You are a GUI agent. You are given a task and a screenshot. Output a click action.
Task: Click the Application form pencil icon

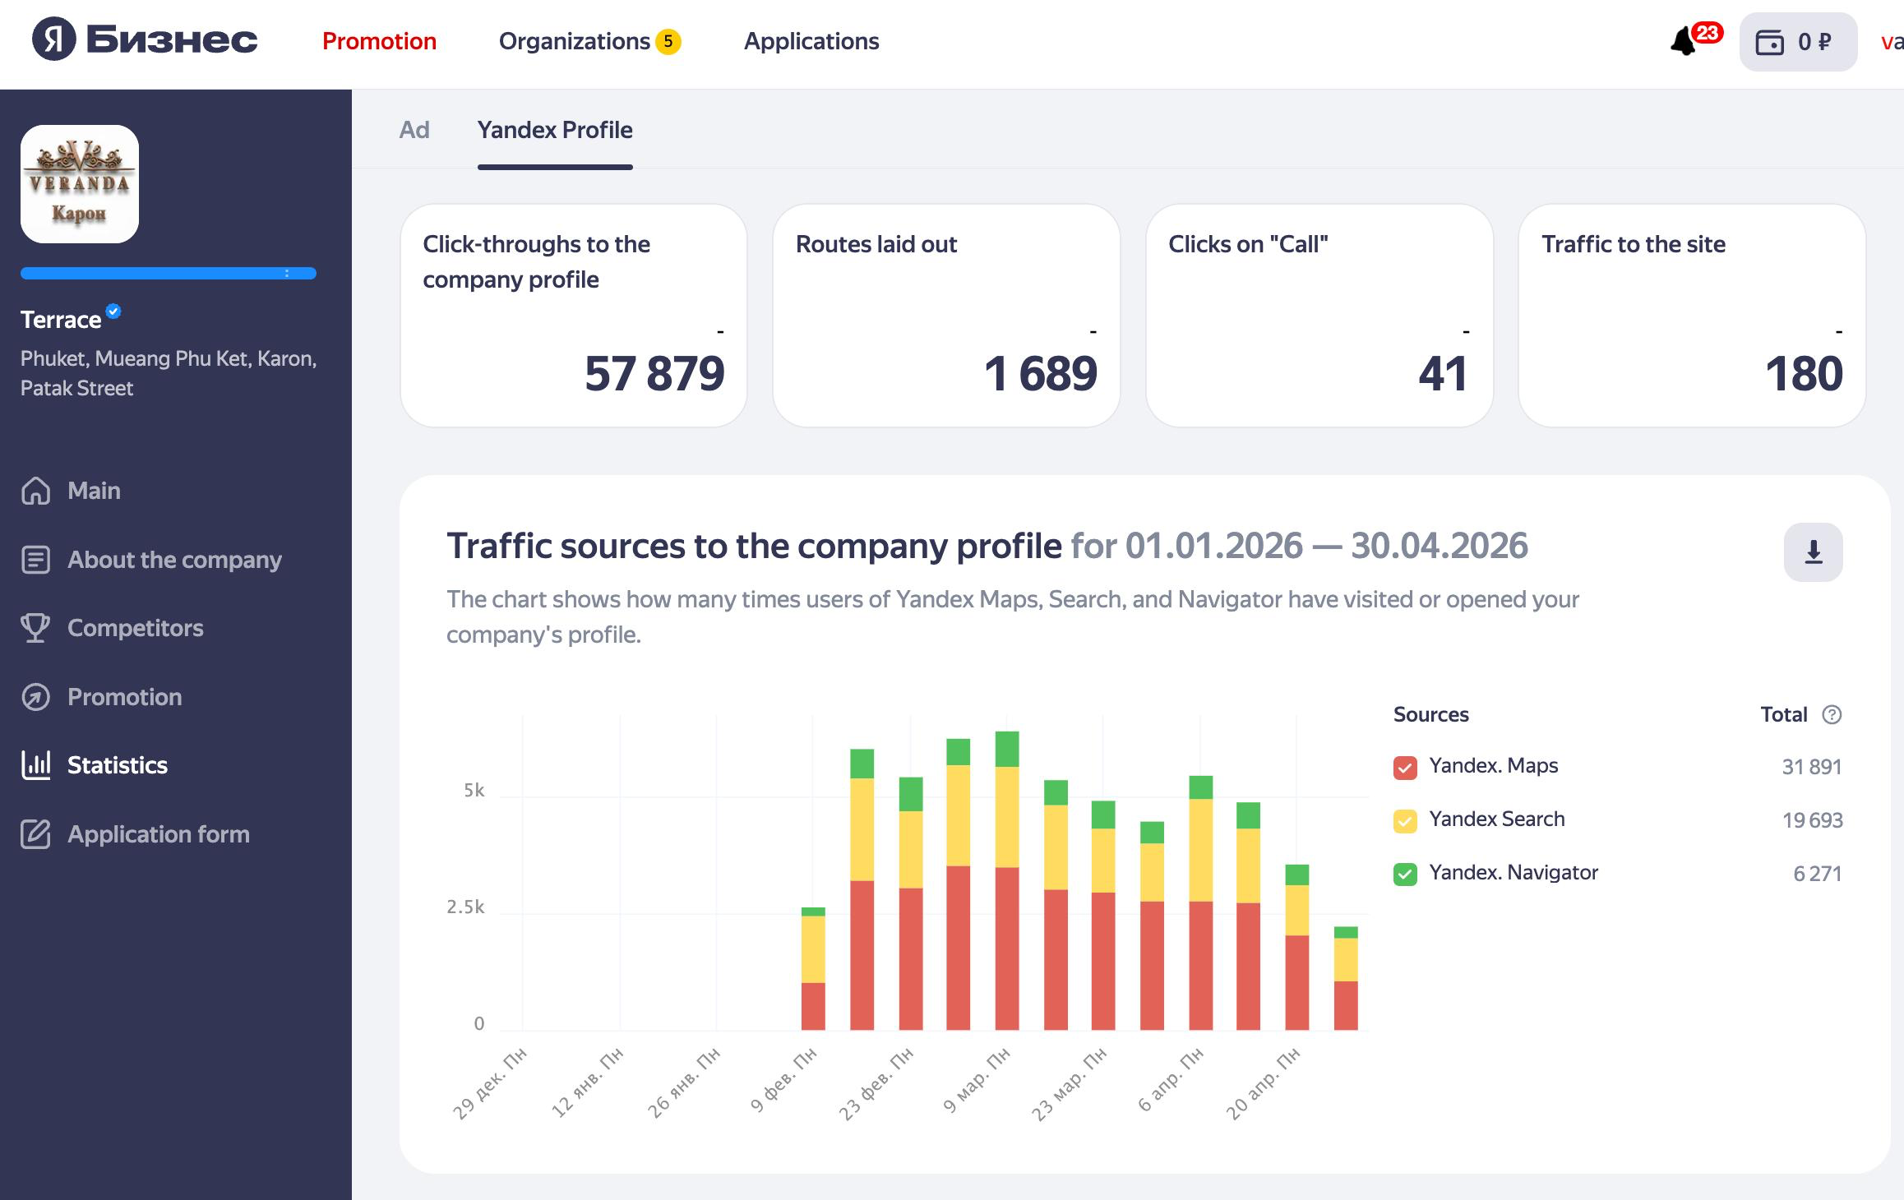click(35, 834)
